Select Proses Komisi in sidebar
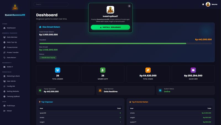The image size is (221, 125). coord(12,47)
